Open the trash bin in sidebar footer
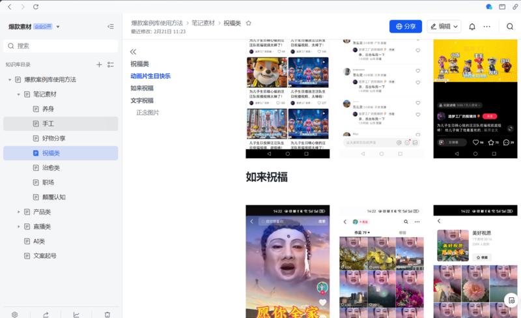521x318 pixels. coord(107,314)
